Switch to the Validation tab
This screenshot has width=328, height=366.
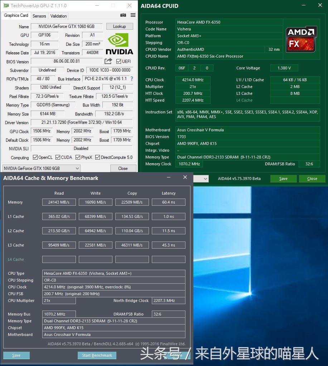59,16
